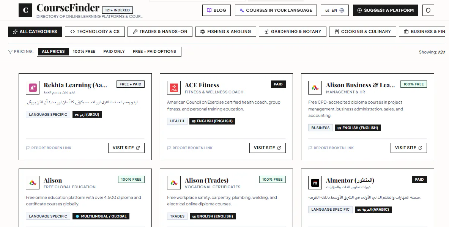Click English tag on Alison Business card
Image resolution: width=449 pixels, height=227 pixels.
coord(358,128)
